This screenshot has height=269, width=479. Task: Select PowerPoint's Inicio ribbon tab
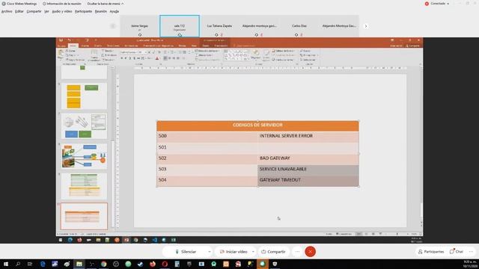[73, 46]
